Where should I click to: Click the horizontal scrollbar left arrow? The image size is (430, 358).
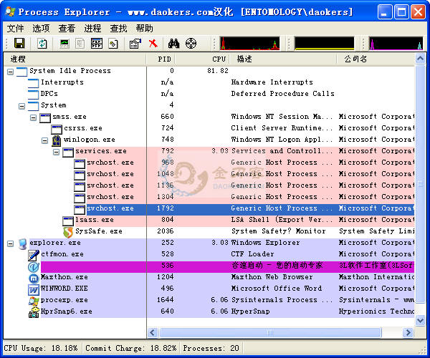click(x=153, y=332)
